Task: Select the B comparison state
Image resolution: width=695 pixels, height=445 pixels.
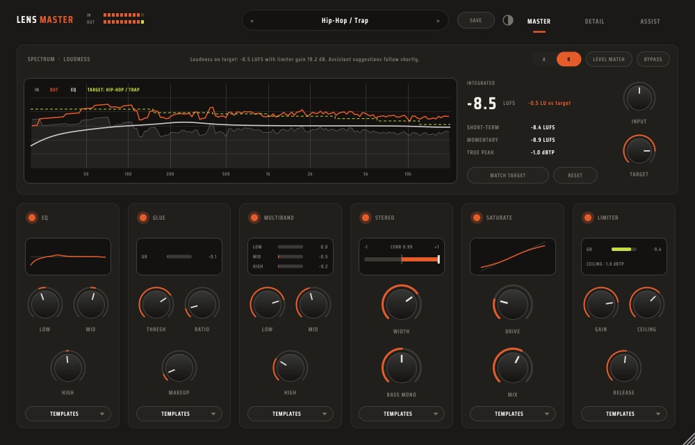Action: click(x=569, y=59)
